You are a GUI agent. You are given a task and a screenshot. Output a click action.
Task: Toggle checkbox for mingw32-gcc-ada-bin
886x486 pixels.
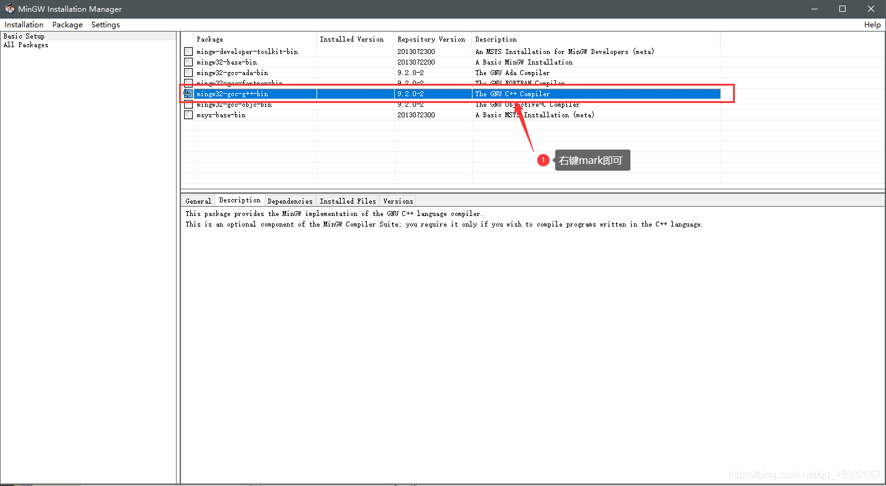188,73
